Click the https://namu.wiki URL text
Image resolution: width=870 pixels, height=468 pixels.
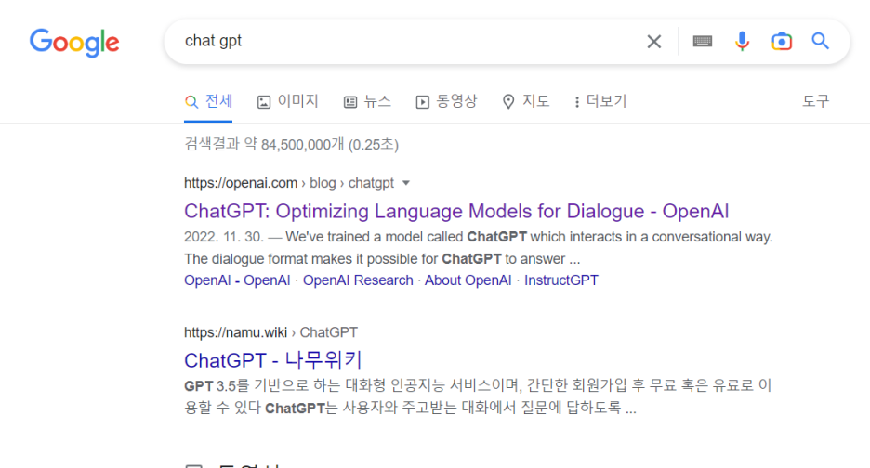(x=236, y=332)
